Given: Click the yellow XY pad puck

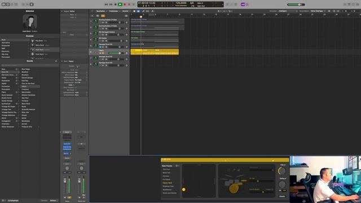Looking at the screenshot, I should coord(184,189).
